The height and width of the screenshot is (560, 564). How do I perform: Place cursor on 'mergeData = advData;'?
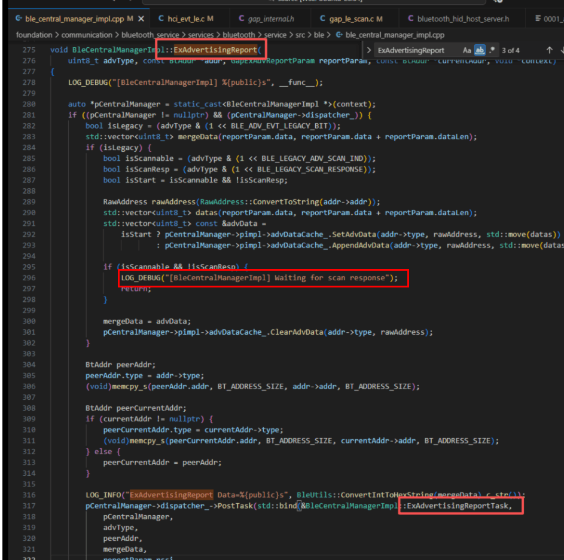147,322
